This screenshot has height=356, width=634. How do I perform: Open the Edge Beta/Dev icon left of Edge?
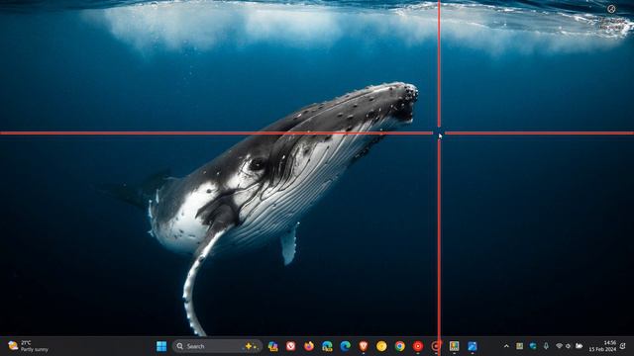[x=327, y=346]
